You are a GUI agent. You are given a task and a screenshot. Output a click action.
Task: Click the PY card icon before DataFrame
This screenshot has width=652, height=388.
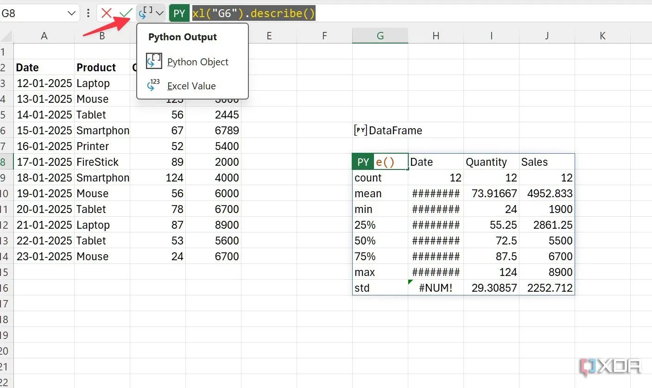click(x=361, y=130)
